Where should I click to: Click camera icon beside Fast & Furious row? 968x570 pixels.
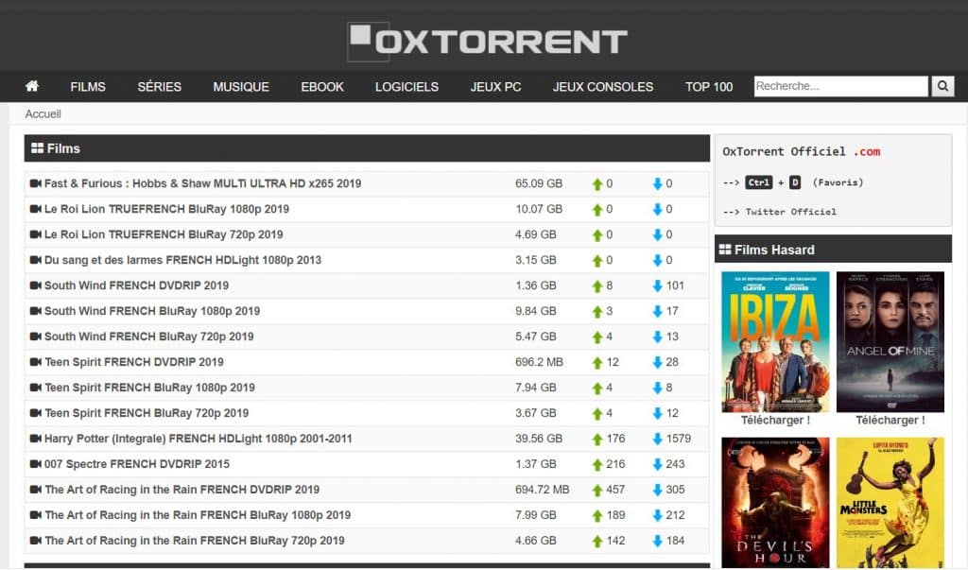pos(36,183)
